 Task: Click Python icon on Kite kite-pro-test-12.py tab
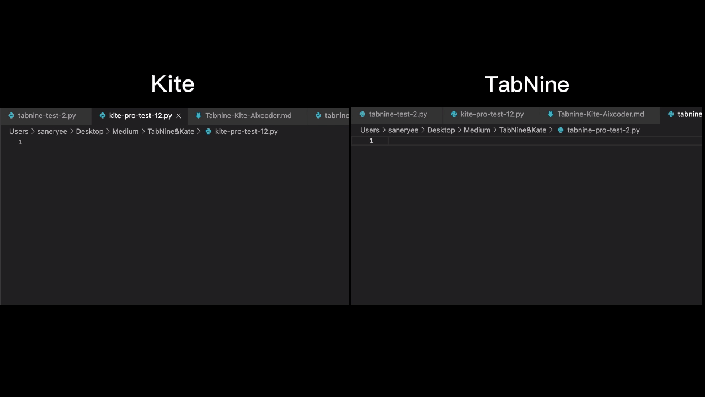102,116
